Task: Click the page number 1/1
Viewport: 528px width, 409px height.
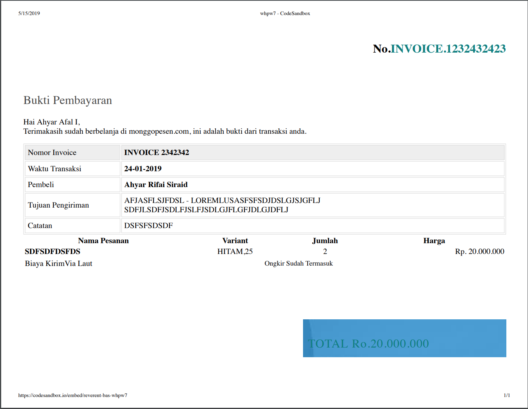Action: [507, 395]
